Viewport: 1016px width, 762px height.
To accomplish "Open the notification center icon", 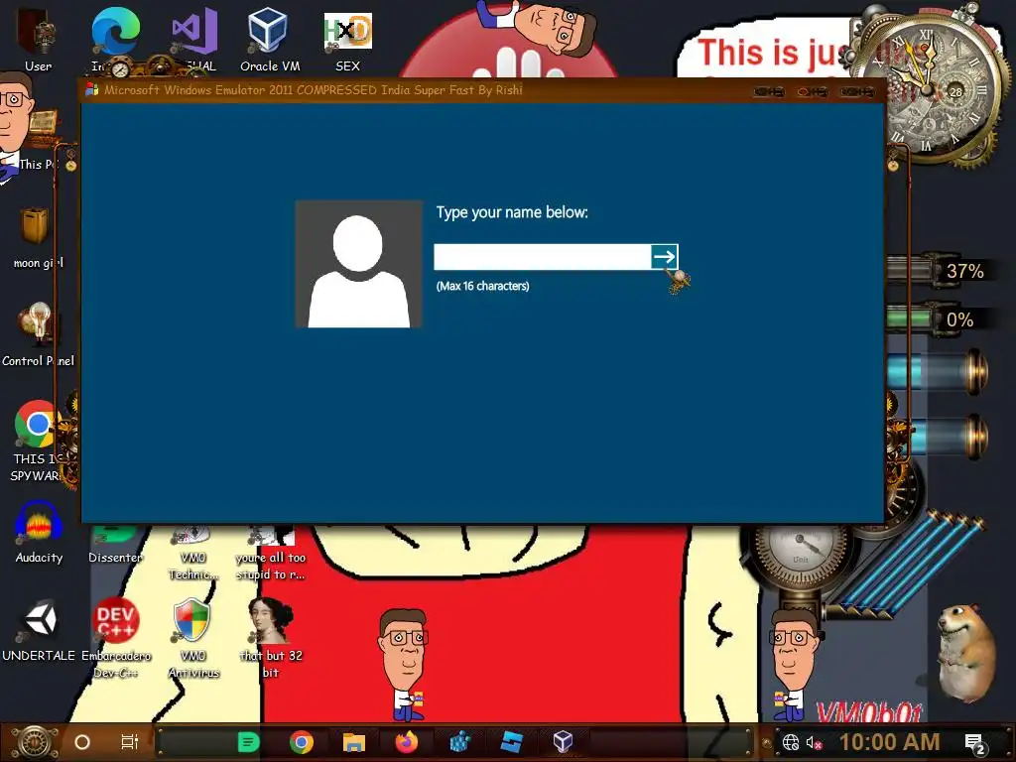I will click(x=976, y=744).
